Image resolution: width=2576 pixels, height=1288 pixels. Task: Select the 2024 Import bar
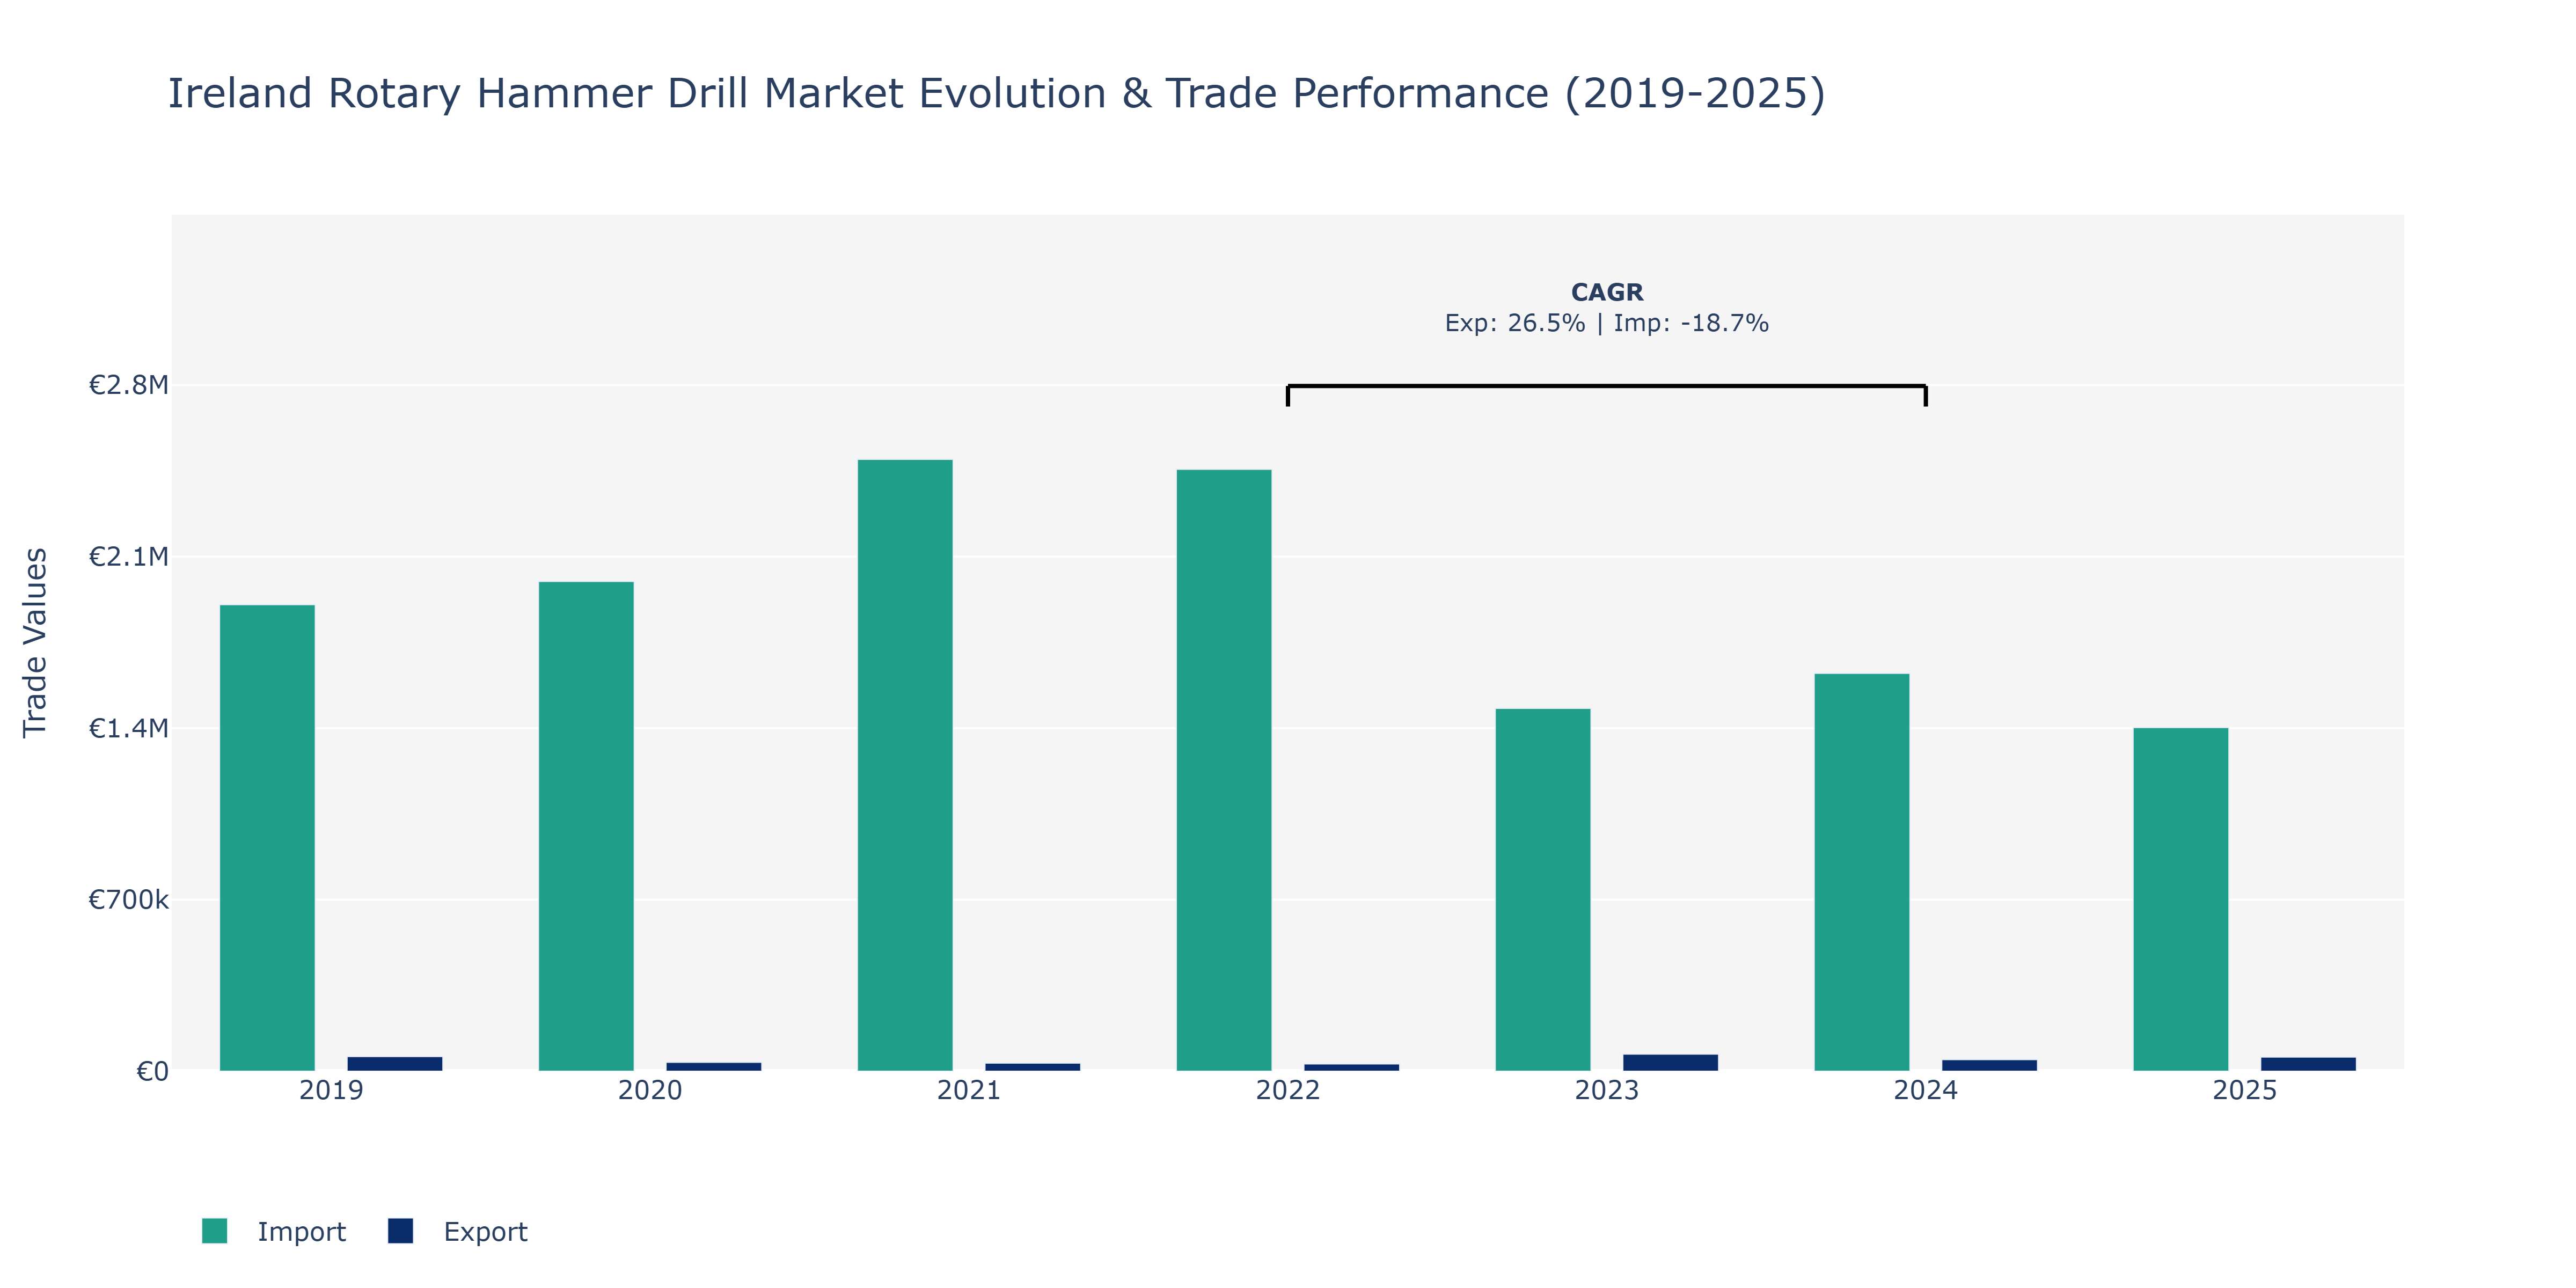click(1862, 872)
